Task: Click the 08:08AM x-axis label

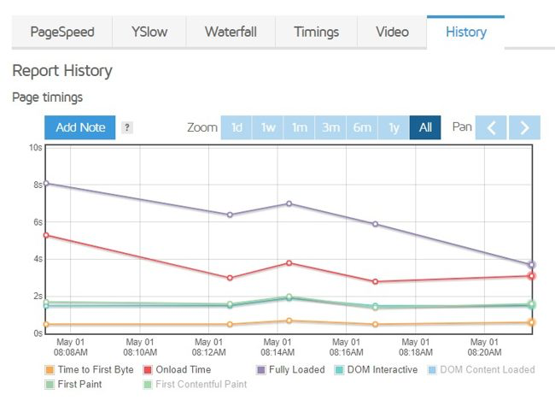Action: 70,347
